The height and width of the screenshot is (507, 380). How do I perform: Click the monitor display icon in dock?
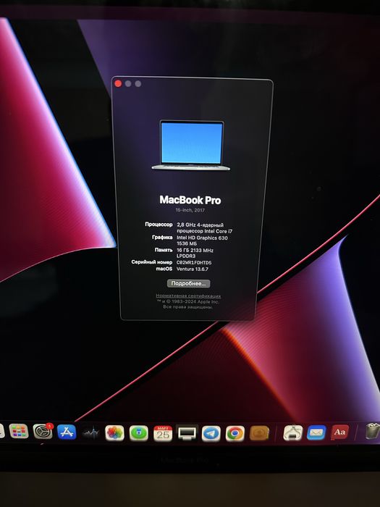tap(187, 433)
